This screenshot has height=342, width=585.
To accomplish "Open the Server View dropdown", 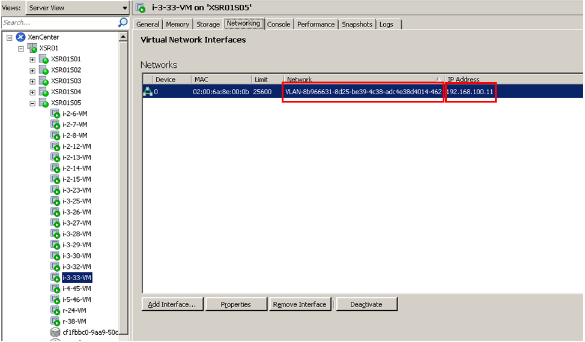I will pyautogui.click(x=125, y=8).
